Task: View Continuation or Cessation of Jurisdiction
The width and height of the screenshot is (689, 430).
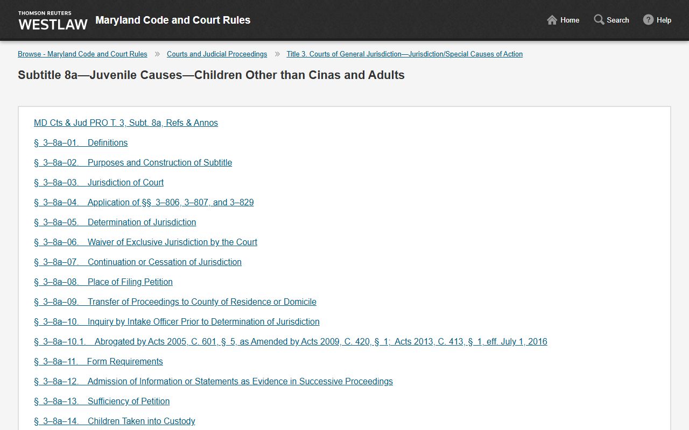Action: [138, 262]
